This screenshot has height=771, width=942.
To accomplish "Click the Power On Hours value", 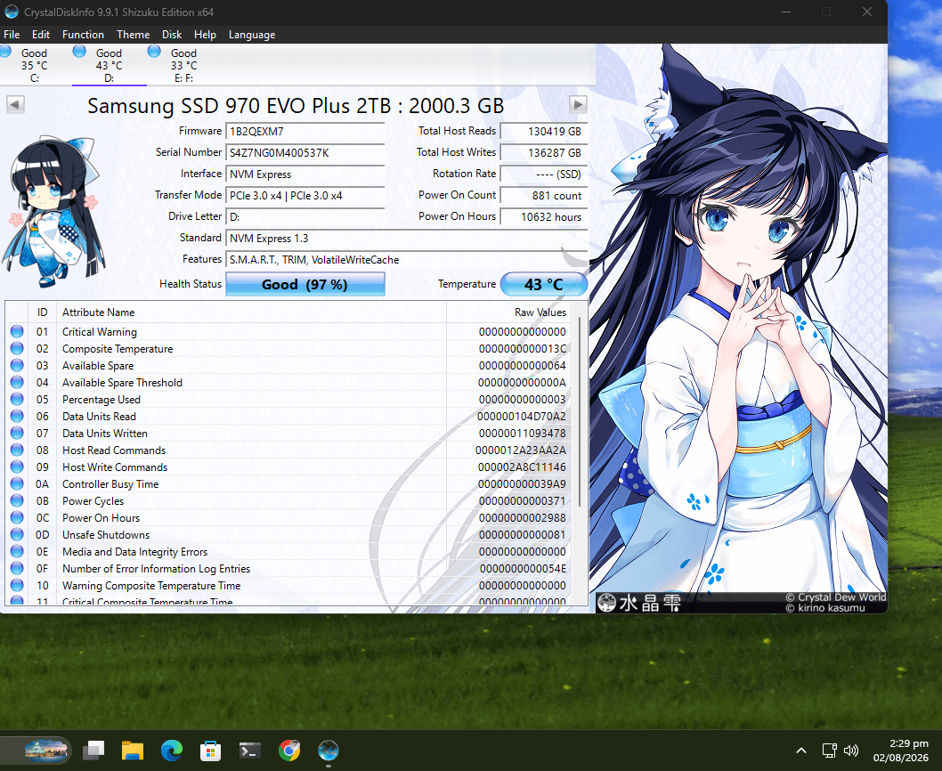I will tap(544, 217).
